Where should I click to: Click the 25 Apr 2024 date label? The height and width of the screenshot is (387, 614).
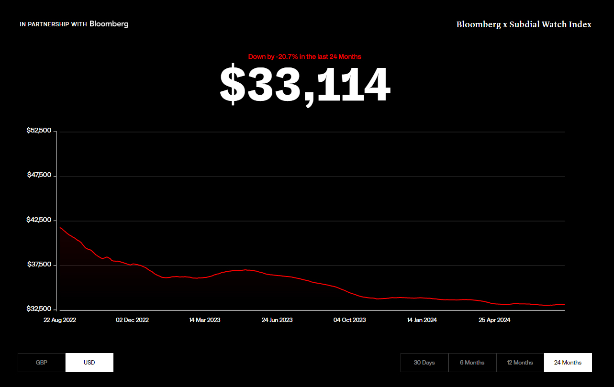point(494,320)
